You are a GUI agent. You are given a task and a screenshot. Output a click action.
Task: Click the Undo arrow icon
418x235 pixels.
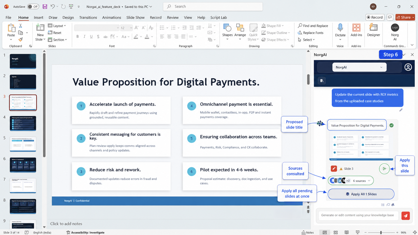point(52,6)
